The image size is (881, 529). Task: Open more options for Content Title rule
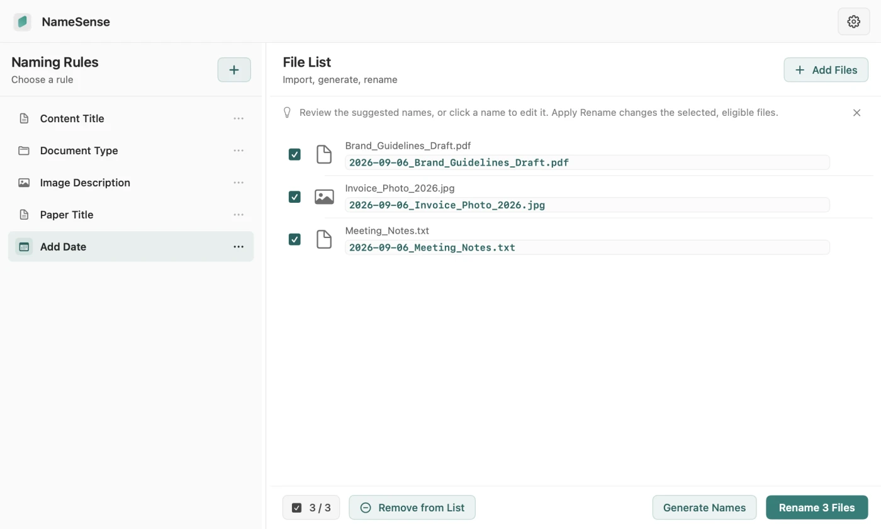[x=238, y=118]
